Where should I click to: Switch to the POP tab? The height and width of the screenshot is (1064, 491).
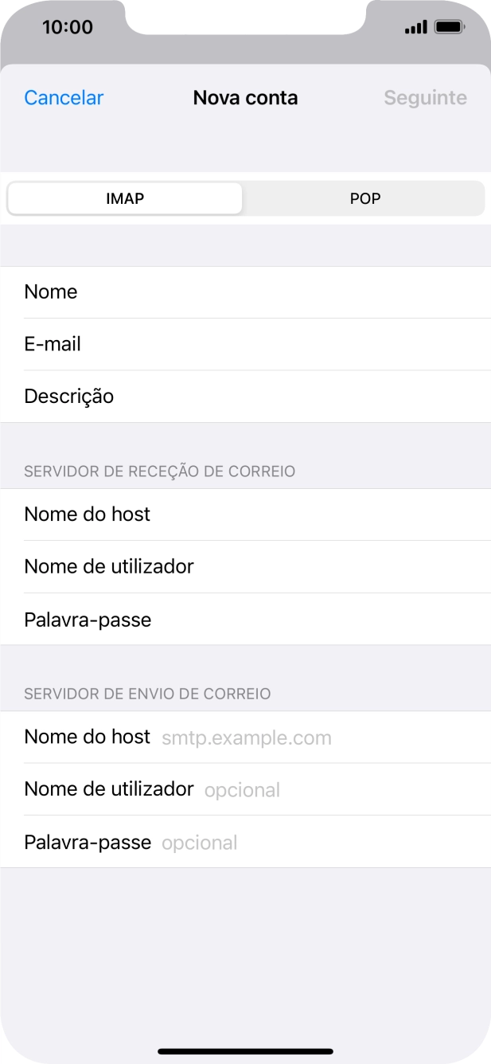[x=364, y=198]
